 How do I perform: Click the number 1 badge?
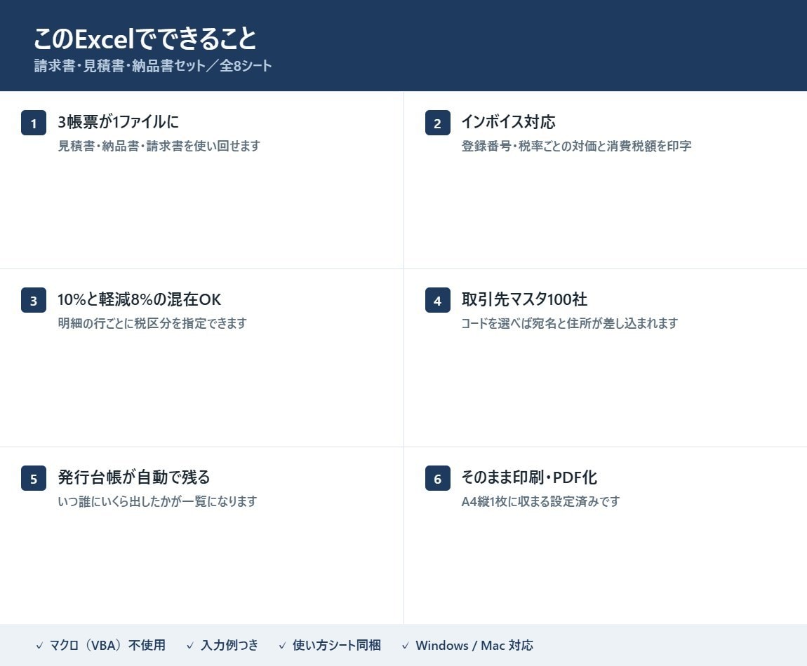(34, 123)
